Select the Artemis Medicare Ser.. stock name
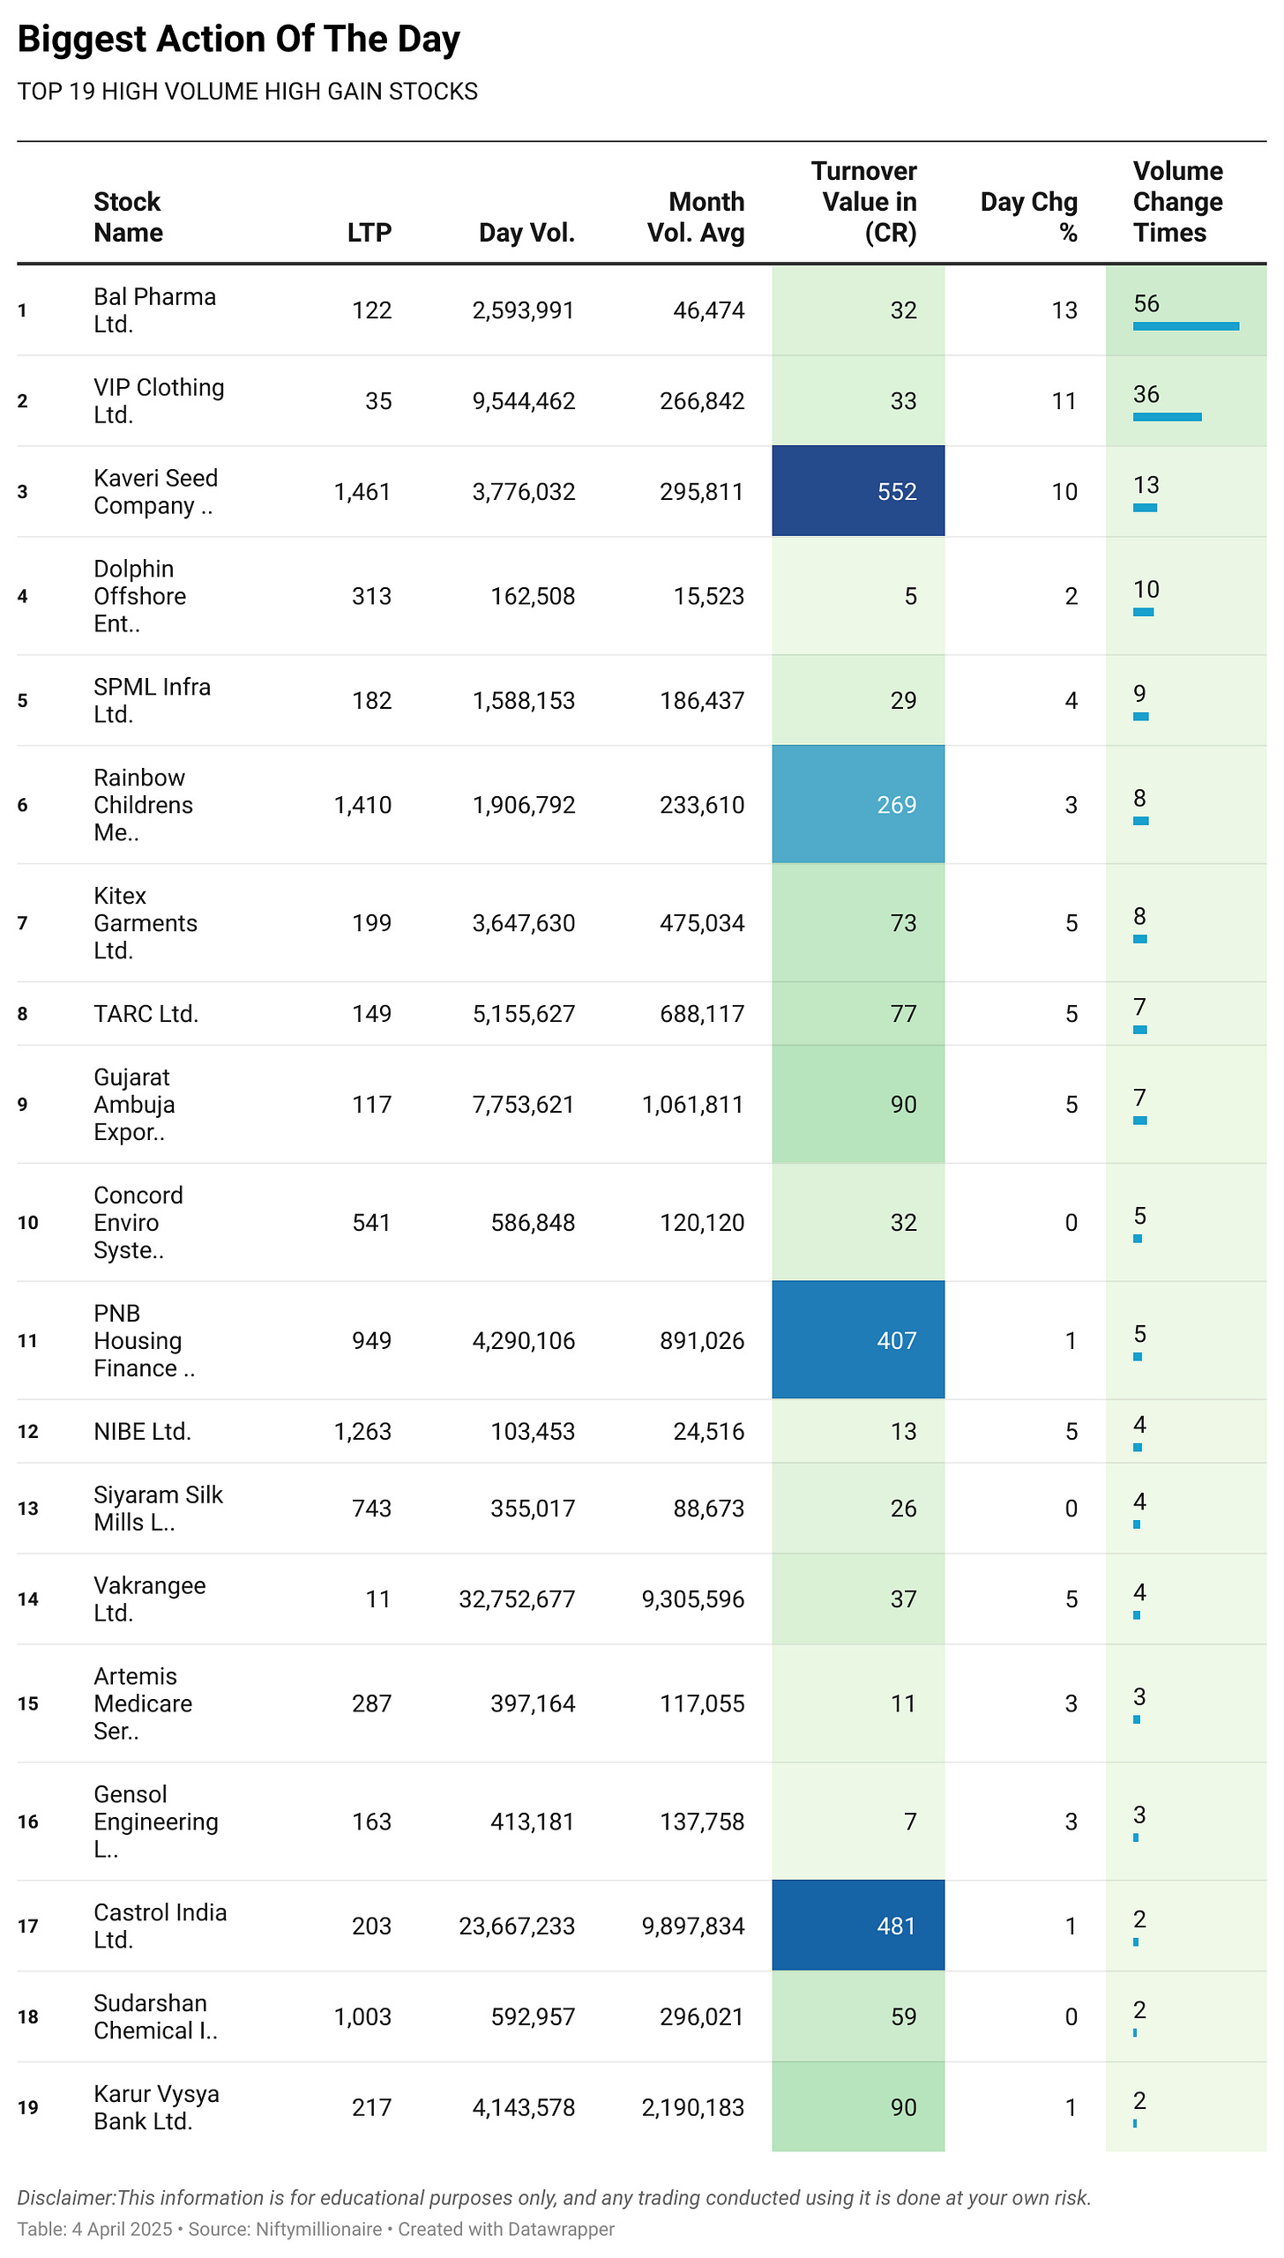The image size is (1284, 2258). pos(143,1703)
